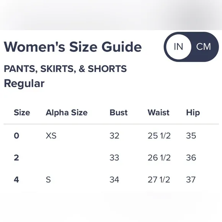The height and width of the screenshot is (222, 222).
Task: Click the XS alpha size cell
Action: pos(51,135)
